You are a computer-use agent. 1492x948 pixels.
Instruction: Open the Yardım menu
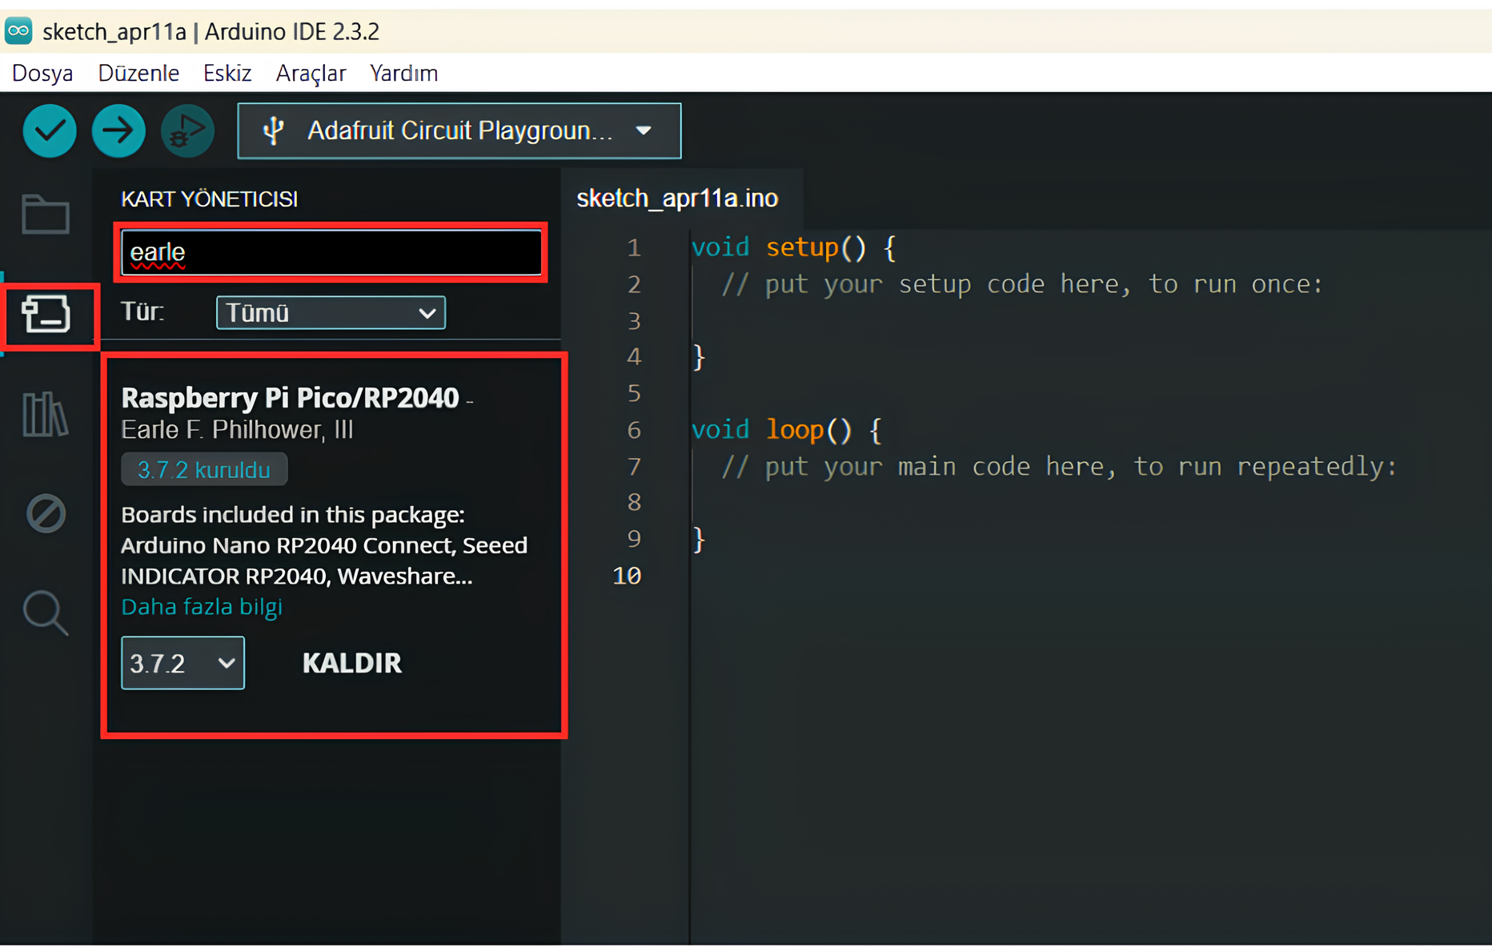pos(403,73)
